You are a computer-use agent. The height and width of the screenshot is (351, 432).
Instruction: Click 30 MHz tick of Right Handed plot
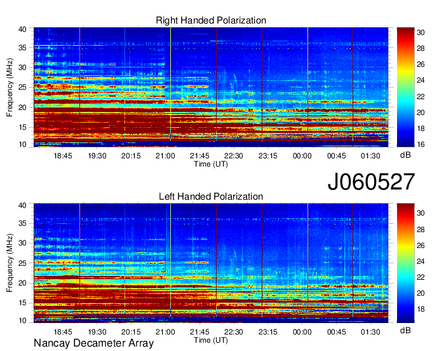22,67
